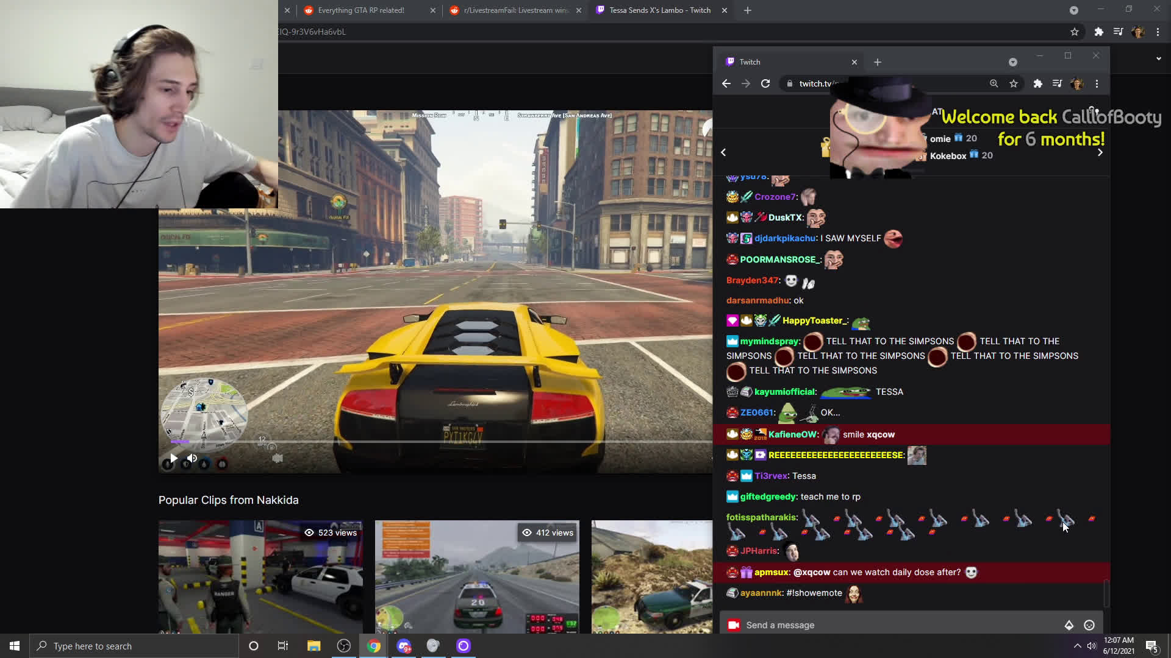Open the 523 views clip thumbnail
This screenshot has width=1171, height=658.
pos(260,576)
